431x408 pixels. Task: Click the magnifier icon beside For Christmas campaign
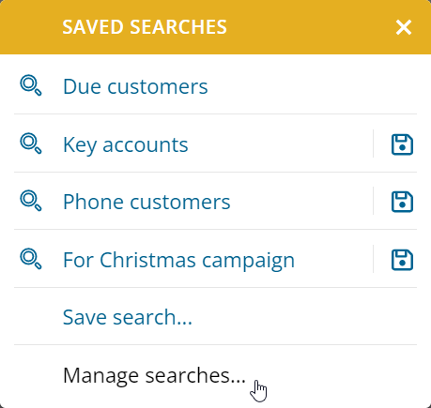[31, 259]
